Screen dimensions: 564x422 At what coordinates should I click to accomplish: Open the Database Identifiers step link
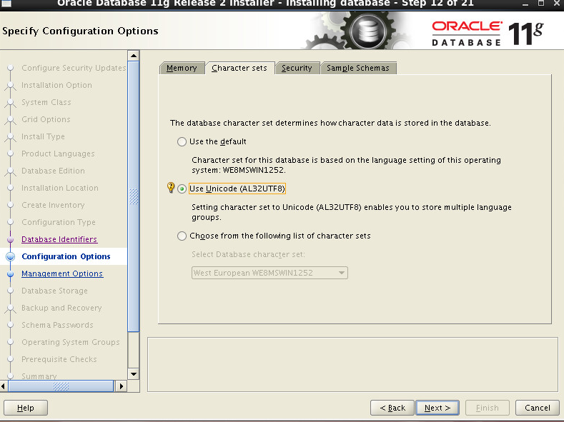click(x=59, y=239)
